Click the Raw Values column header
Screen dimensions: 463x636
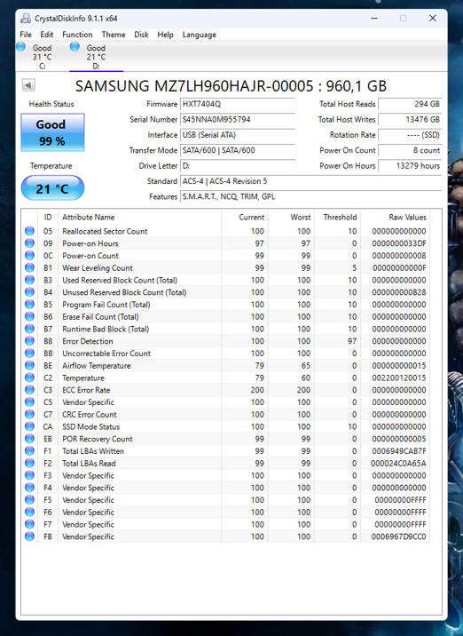[x=407, y=217]
